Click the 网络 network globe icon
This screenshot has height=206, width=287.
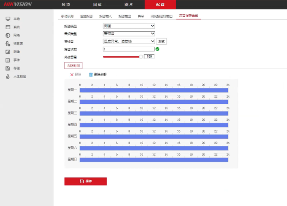tap(8, 35)
